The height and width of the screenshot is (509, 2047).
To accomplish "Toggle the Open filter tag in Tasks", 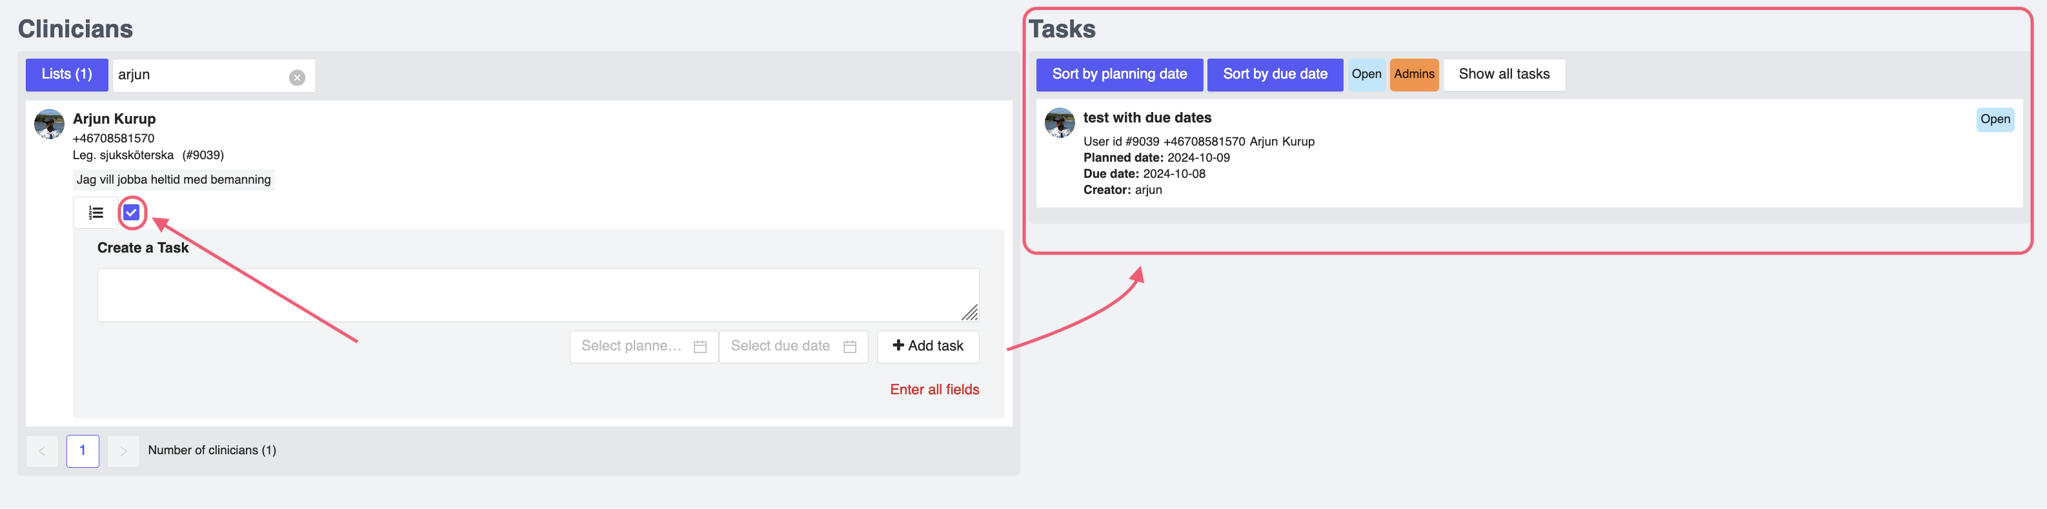I will point(1367,75).
